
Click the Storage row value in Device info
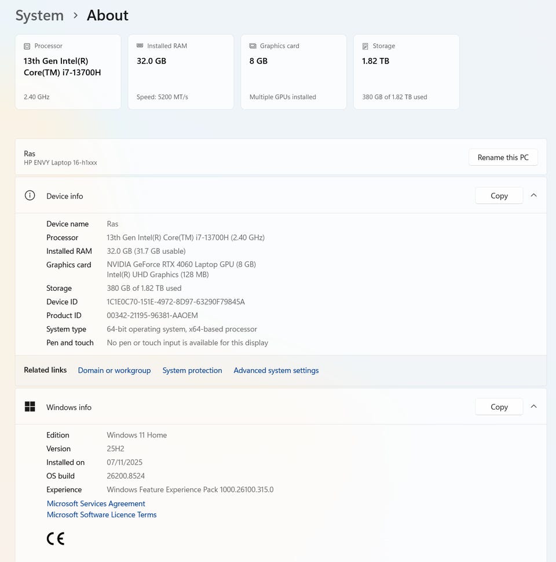pyautogui.click(x=144, y=288)
